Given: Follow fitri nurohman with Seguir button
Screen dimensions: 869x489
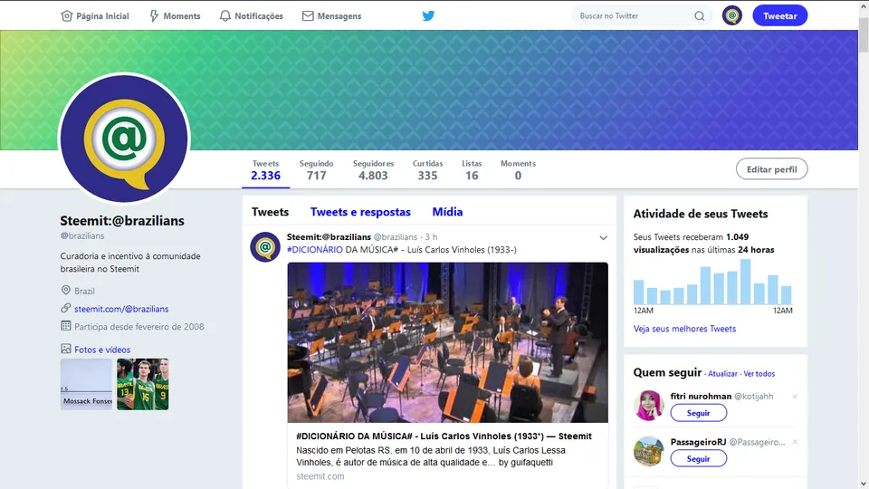Looking at the screenshot, I should click(698, 413).
